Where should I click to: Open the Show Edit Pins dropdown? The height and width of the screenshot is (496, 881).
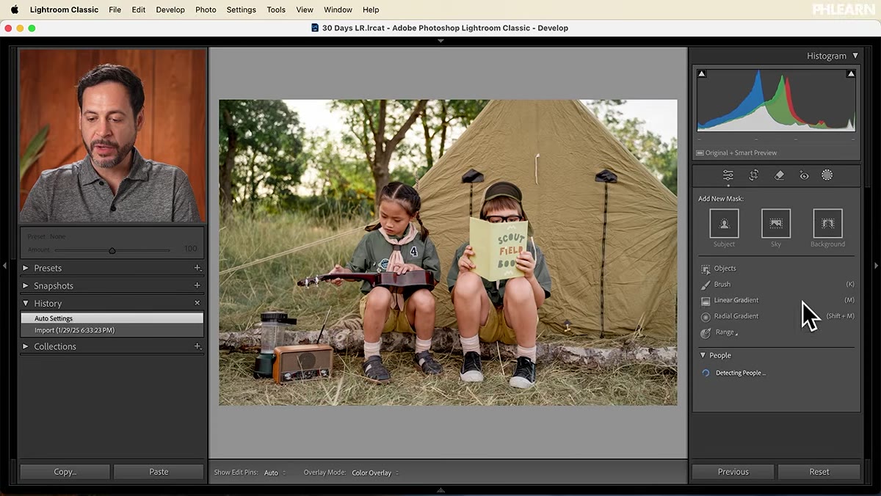275,473
